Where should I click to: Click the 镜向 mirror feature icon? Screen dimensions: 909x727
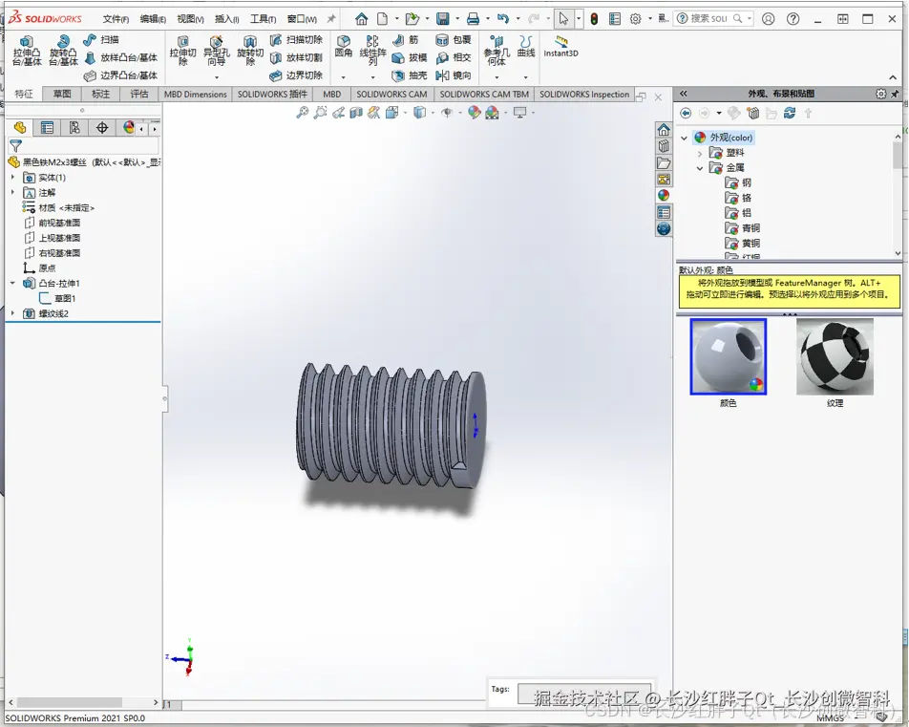coord(442,75)
